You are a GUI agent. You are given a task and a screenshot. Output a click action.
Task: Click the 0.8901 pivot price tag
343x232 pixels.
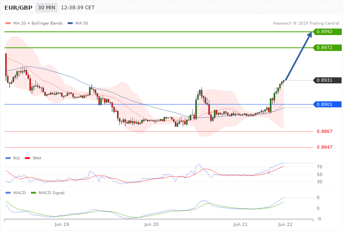(x=327, y=104)
